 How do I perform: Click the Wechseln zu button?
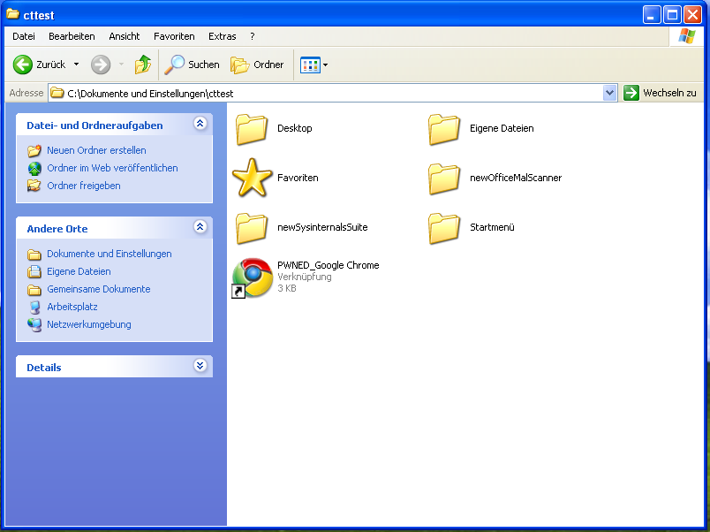point(660,93)
